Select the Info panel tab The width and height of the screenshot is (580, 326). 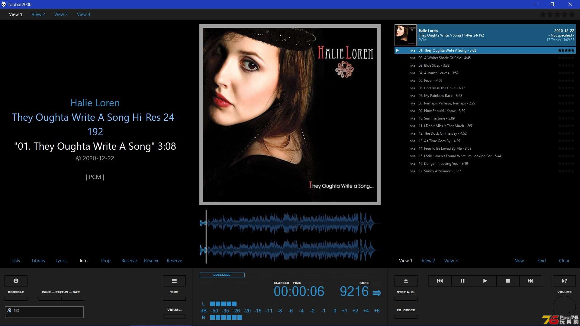click(x=84, y=260)
